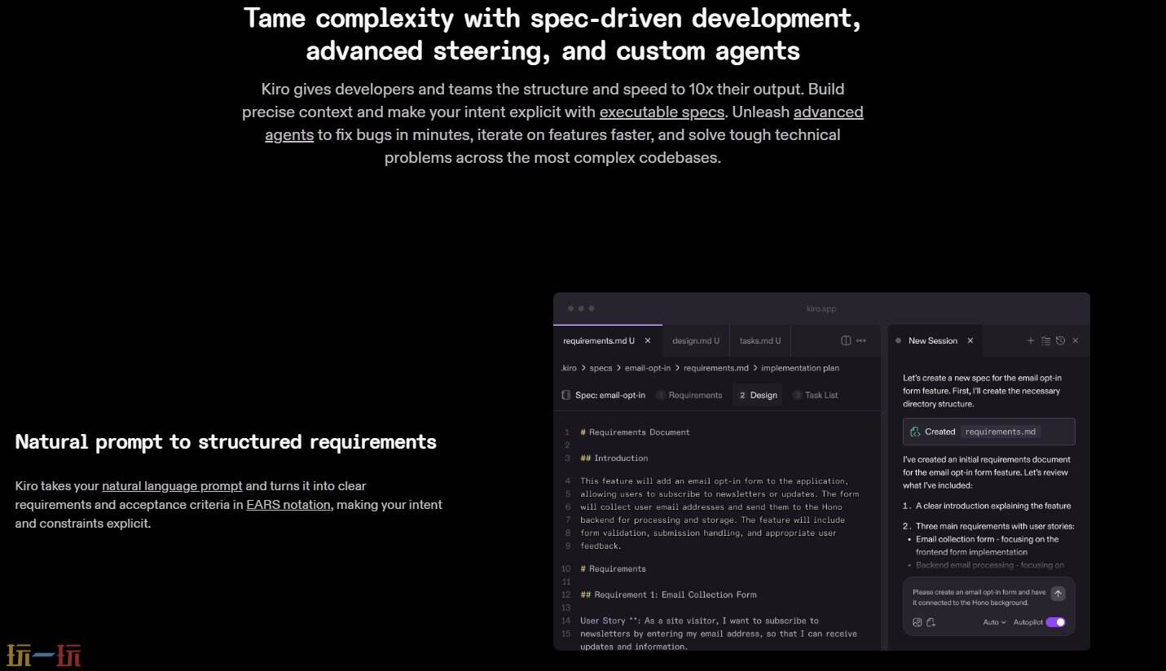Open the Task List spec step
This screenshot has width=1166, height=671.
821,395
